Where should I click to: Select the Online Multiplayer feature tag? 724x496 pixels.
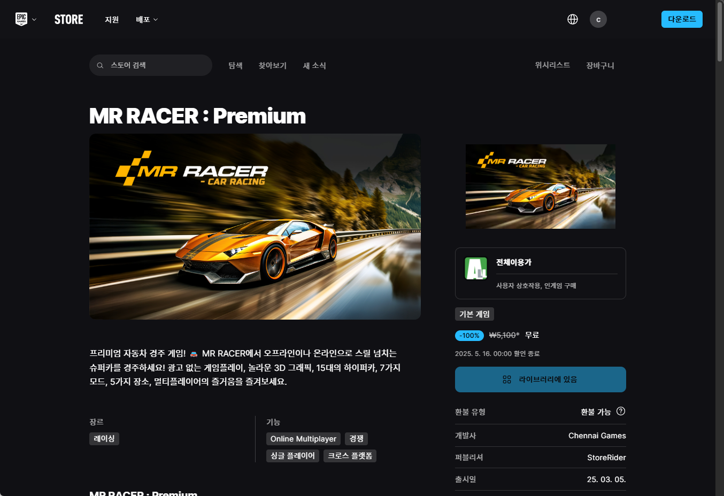pyautogui.click(x=303, y=439)
